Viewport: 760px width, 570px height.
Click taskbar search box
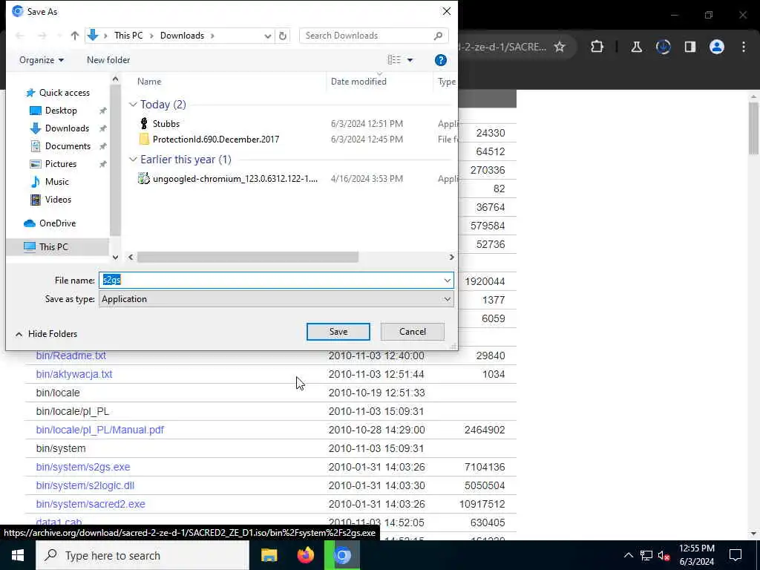[143, 555]
